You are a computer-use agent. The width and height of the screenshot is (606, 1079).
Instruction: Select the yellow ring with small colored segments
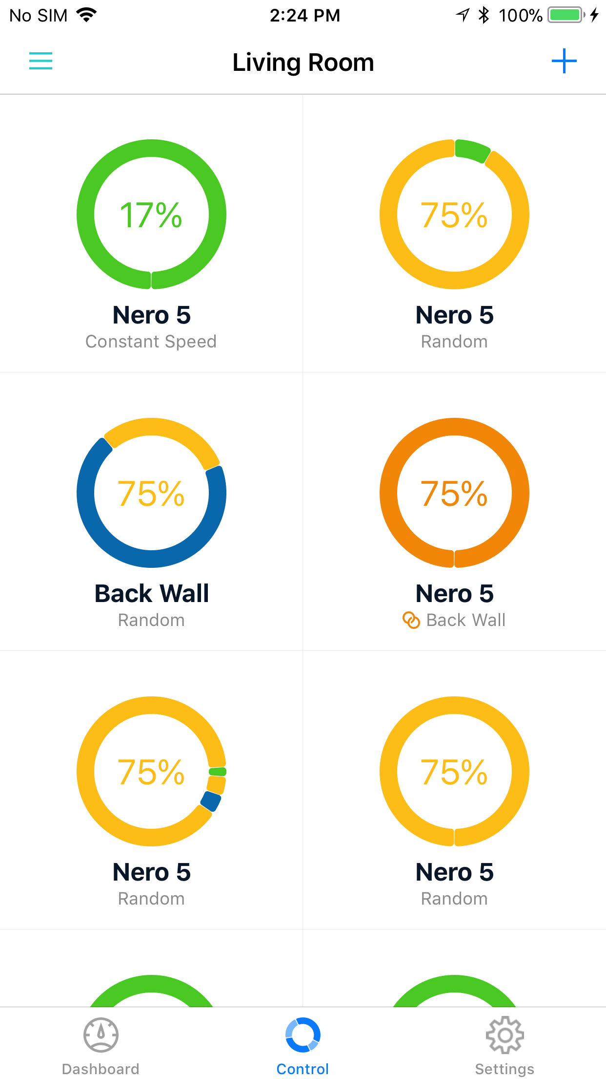[x=151, y=771]
